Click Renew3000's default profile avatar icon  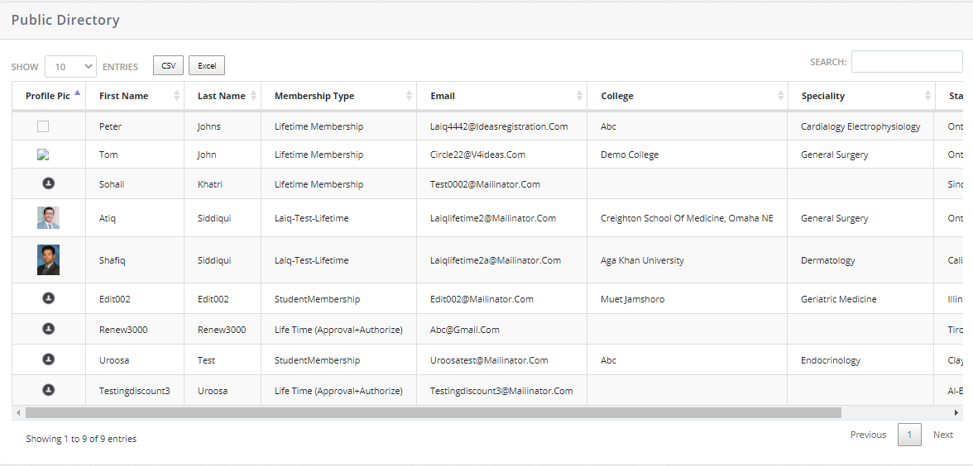[48, 329]
